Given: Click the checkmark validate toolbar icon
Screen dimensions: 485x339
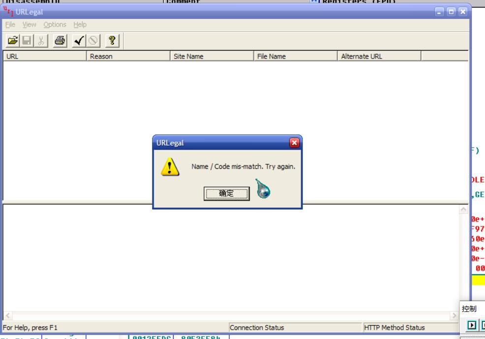Looking at the screenshot, I should (x=78, y=41).
